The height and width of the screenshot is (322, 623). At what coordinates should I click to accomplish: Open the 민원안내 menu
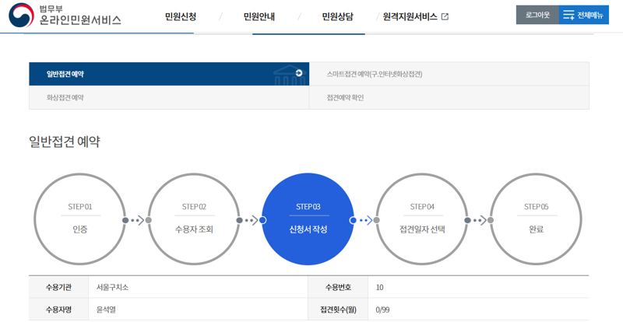[x=259, y=16]
